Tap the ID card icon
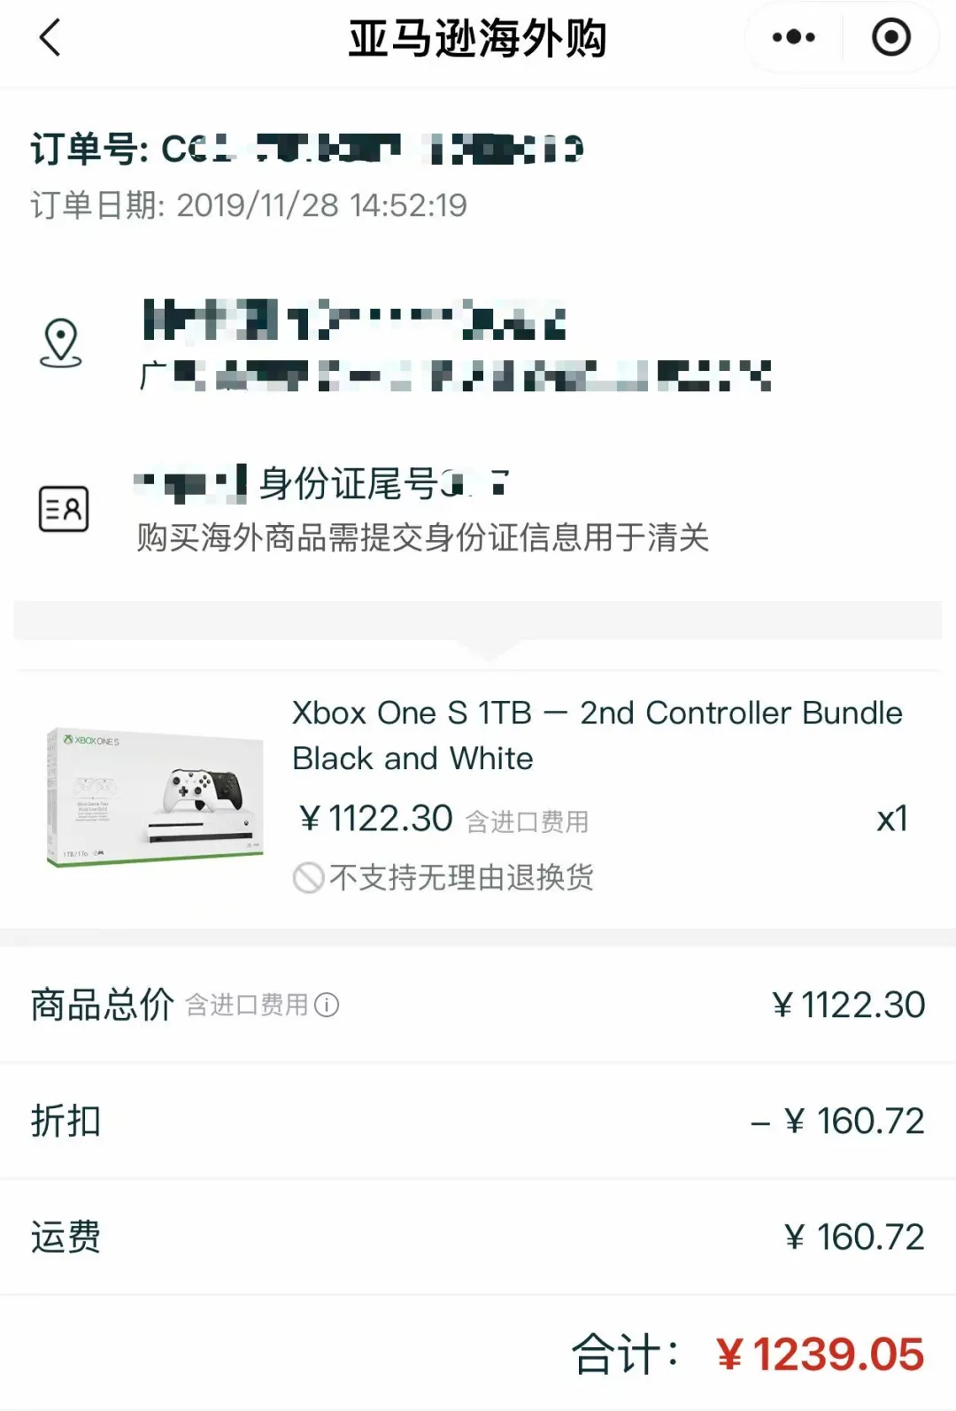This screenshot has width=956, height=1411. 64,509
